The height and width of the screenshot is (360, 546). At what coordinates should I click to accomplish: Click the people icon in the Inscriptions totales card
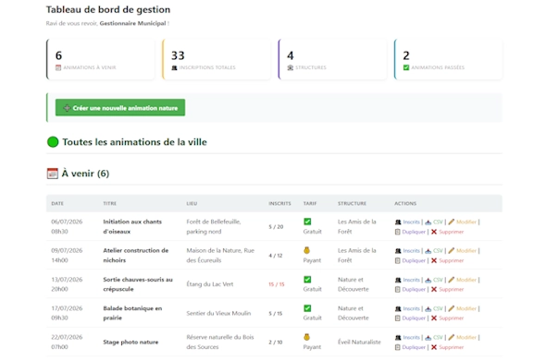[x=174, y=67]
